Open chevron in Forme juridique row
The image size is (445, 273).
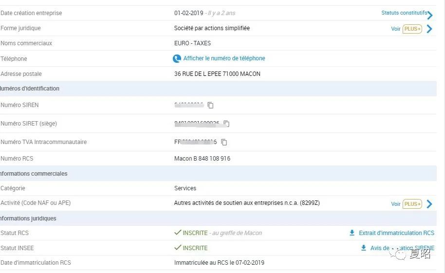[x=429, y=29]
